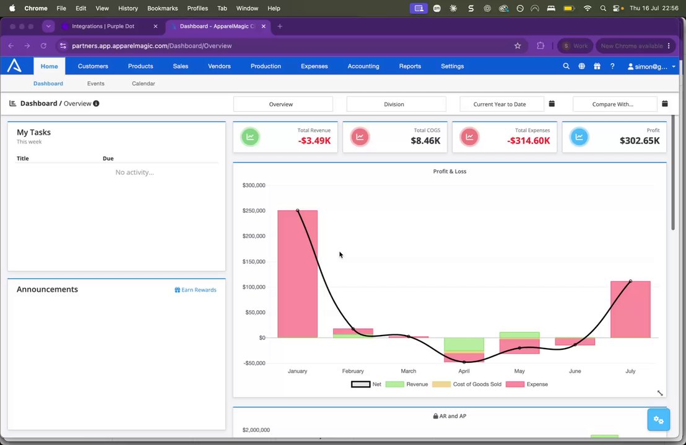
Task: Open the search magnifier in the navbar
Action: (x=566, y=66)
